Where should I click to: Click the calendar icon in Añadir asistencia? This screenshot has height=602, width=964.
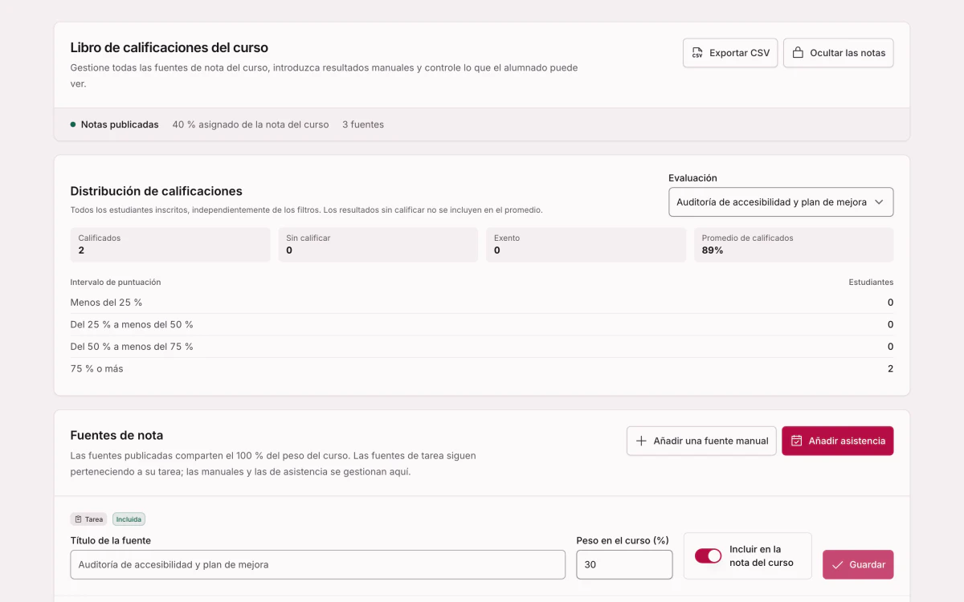[796, 441]
